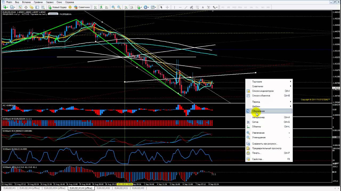
Task: Open the Navigator panel star-folder icon
Action: click(x=31, y=7)
